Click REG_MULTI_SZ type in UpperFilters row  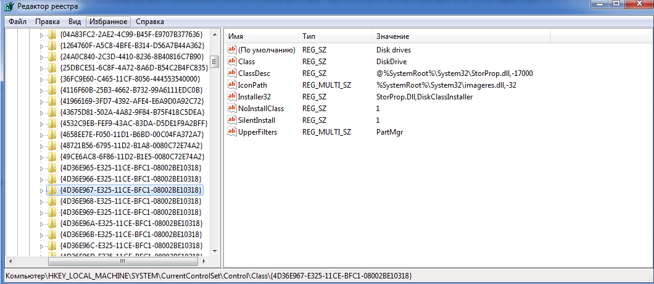click(326, 132)
